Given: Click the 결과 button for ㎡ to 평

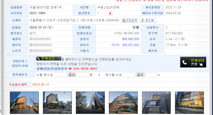Looking at the screenshot, I should click(72, 75).
